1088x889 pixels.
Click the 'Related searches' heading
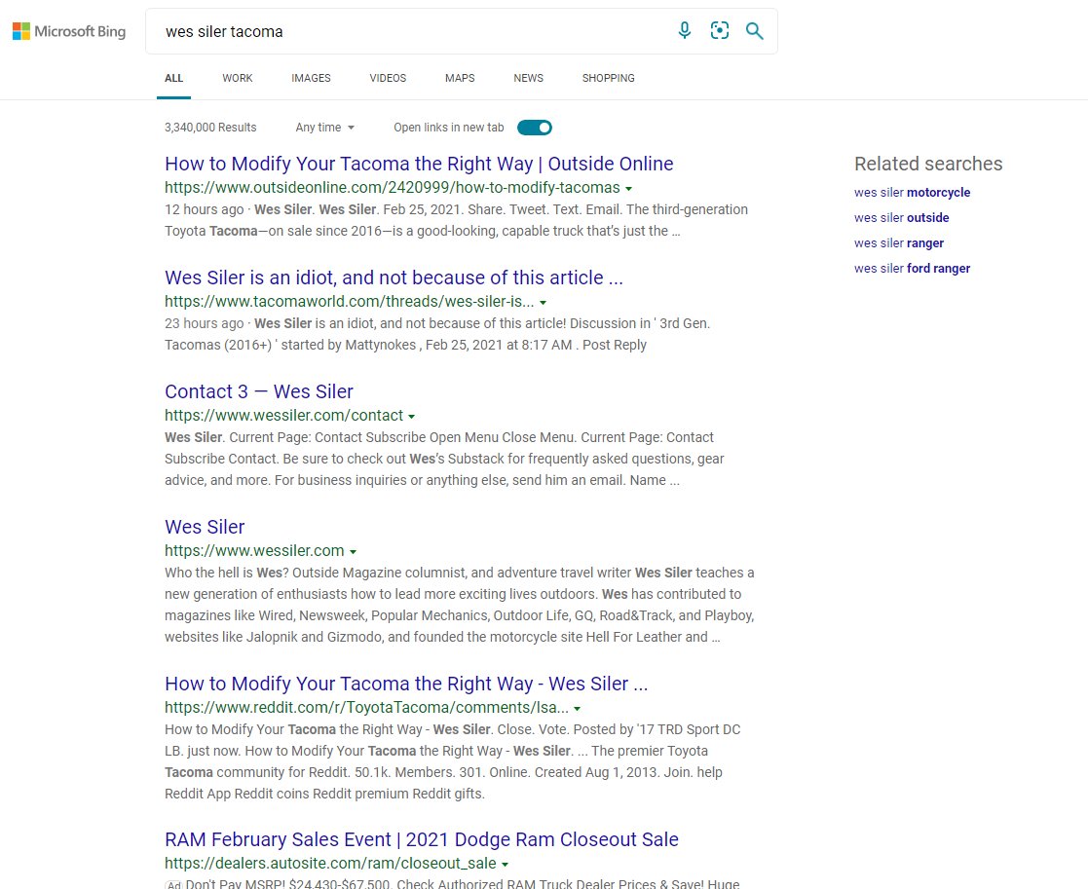coord(928,164)
